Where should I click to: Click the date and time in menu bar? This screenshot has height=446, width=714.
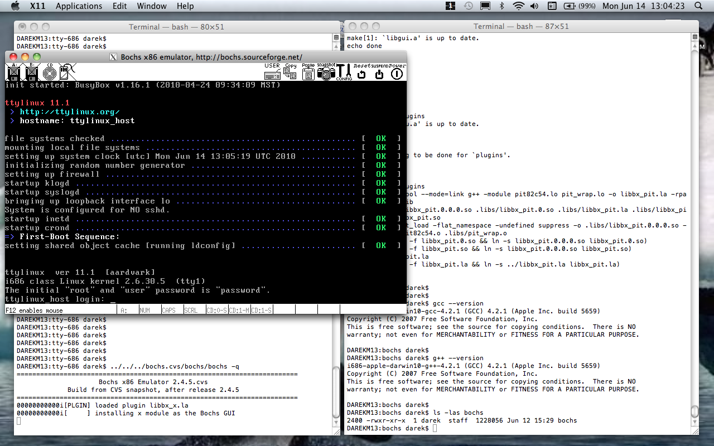(644, 6)
